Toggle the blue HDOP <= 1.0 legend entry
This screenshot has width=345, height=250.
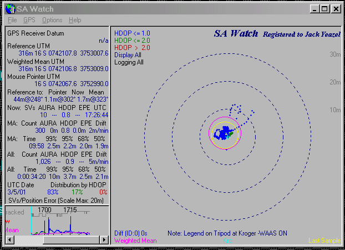[132, 33]
